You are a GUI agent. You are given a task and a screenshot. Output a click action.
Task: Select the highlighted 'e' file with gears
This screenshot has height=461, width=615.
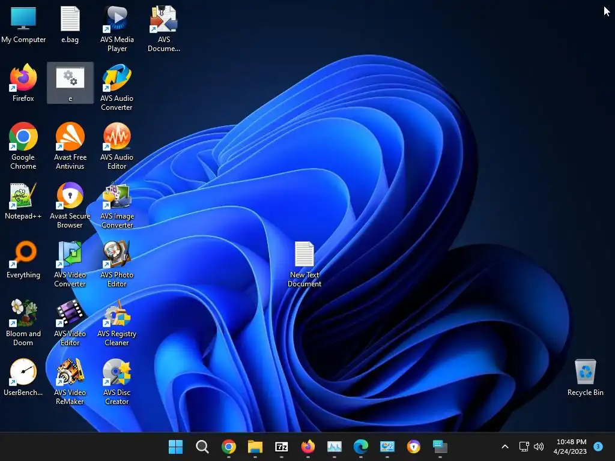pos(70,83)
